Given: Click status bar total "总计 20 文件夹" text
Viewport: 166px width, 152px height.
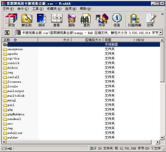Looking at the screenshot, I should [101, 148].
